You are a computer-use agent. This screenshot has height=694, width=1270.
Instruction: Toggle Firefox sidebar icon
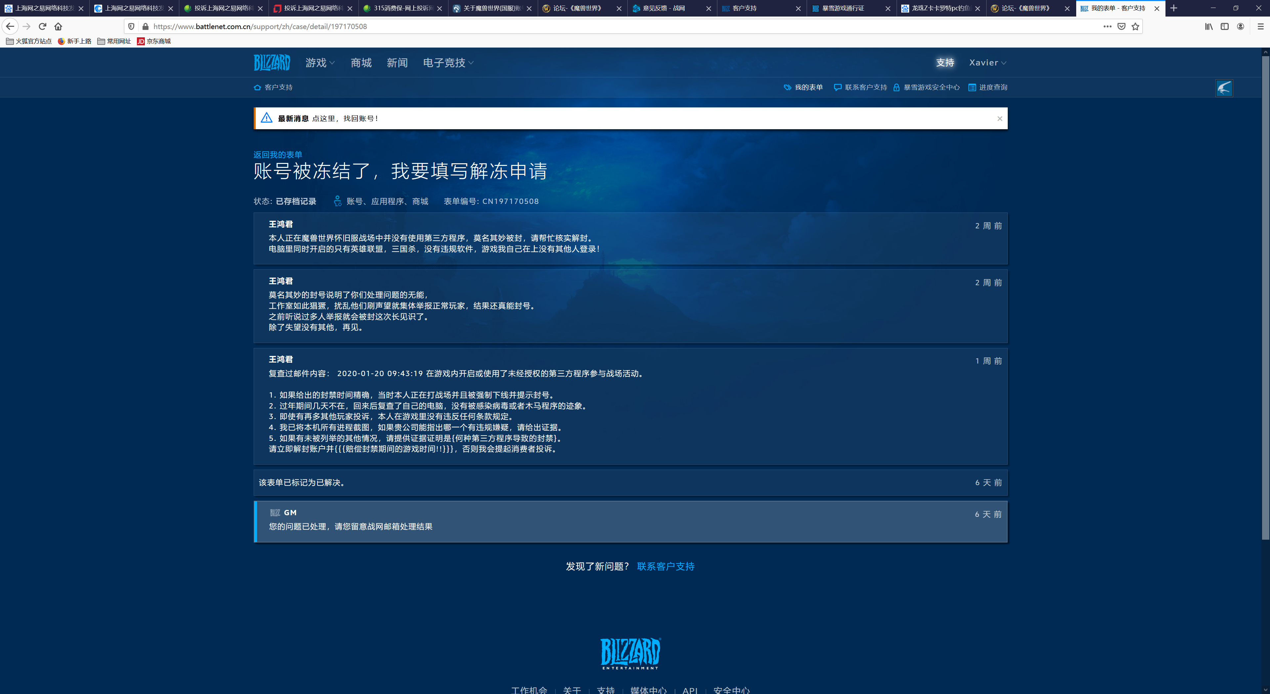coord(1225,26)
